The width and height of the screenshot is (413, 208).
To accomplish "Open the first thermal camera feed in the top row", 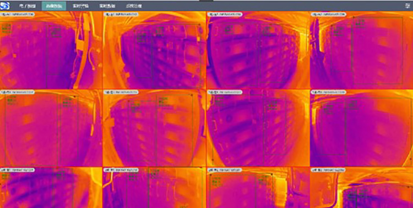I will point(51,50).
